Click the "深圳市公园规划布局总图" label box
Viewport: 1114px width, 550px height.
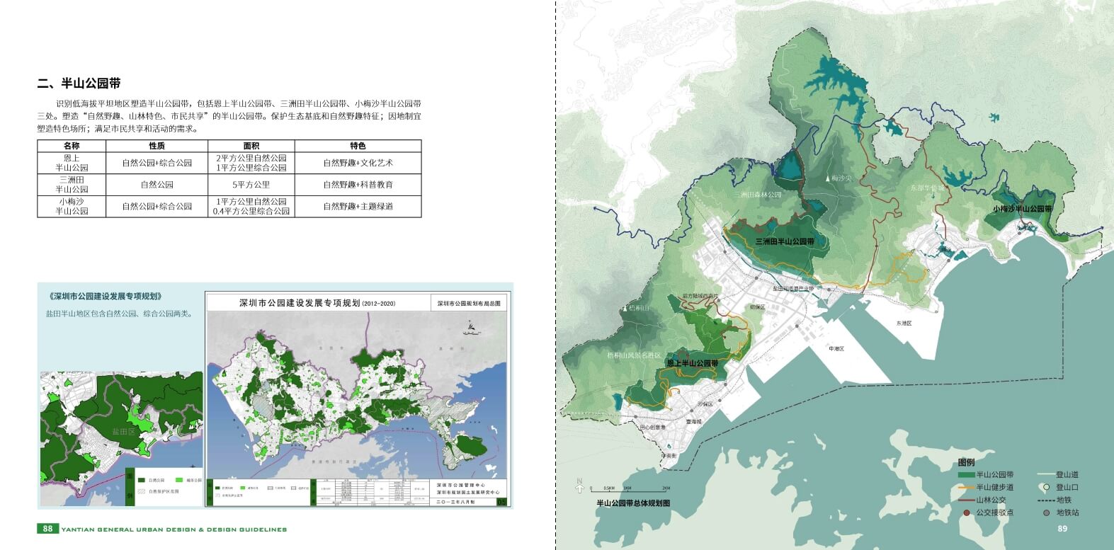click(469, 303)
